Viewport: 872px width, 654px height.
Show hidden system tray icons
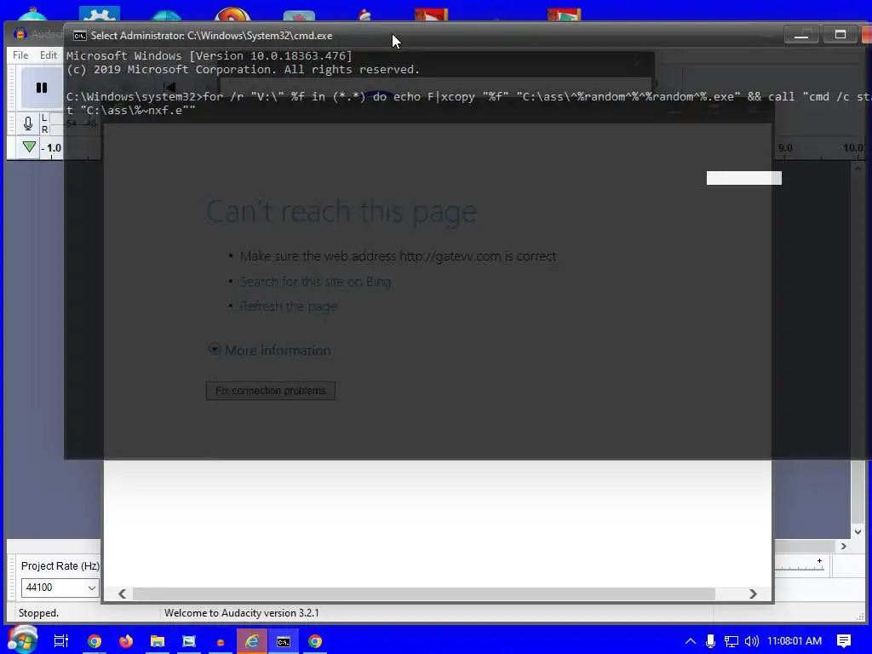(690, 641)
